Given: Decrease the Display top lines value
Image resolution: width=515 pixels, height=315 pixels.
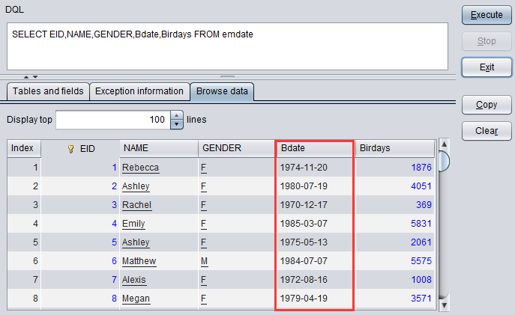Looking at the screenshot, I should pyautogui.click(x=177, y=123).
